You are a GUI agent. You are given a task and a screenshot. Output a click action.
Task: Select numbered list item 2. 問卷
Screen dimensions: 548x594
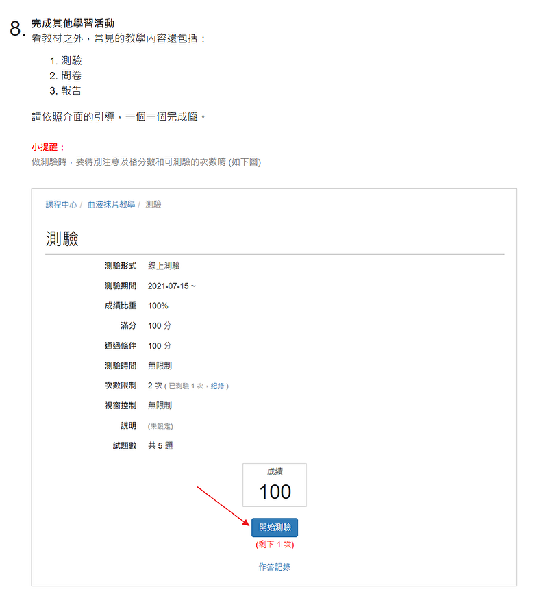(x=66, y=75)
